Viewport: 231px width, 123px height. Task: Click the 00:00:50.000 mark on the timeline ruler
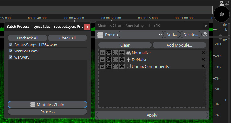(x=111, y=18)
